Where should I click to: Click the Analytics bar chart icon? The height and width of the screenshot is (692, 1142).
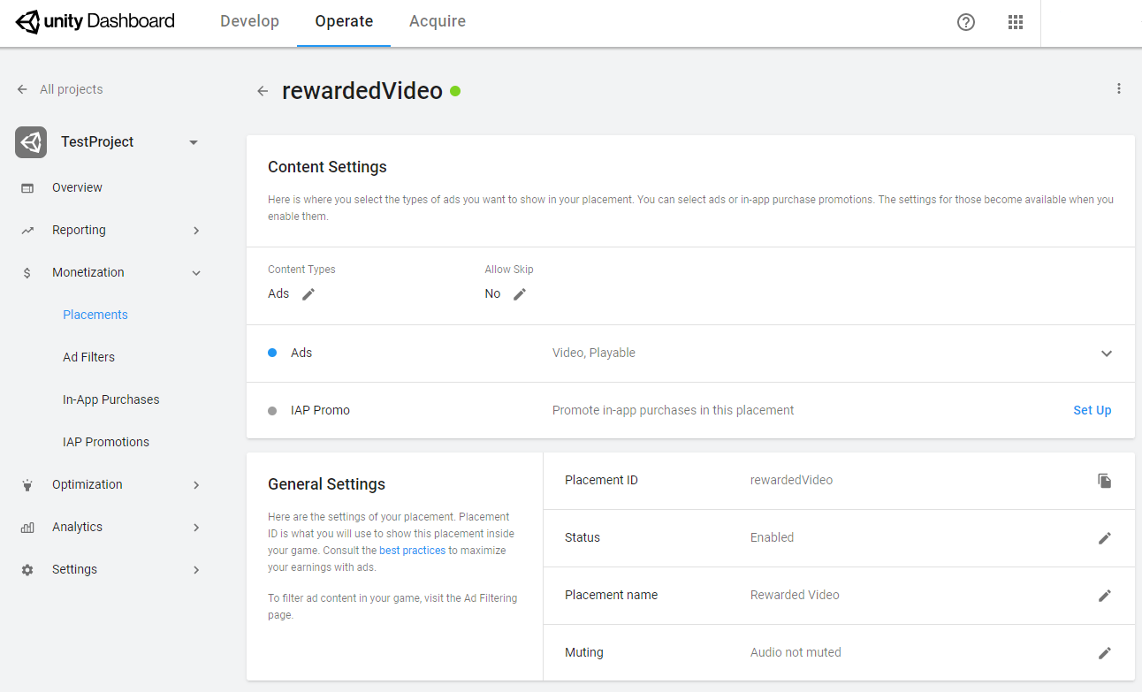[x=27, y=528]
